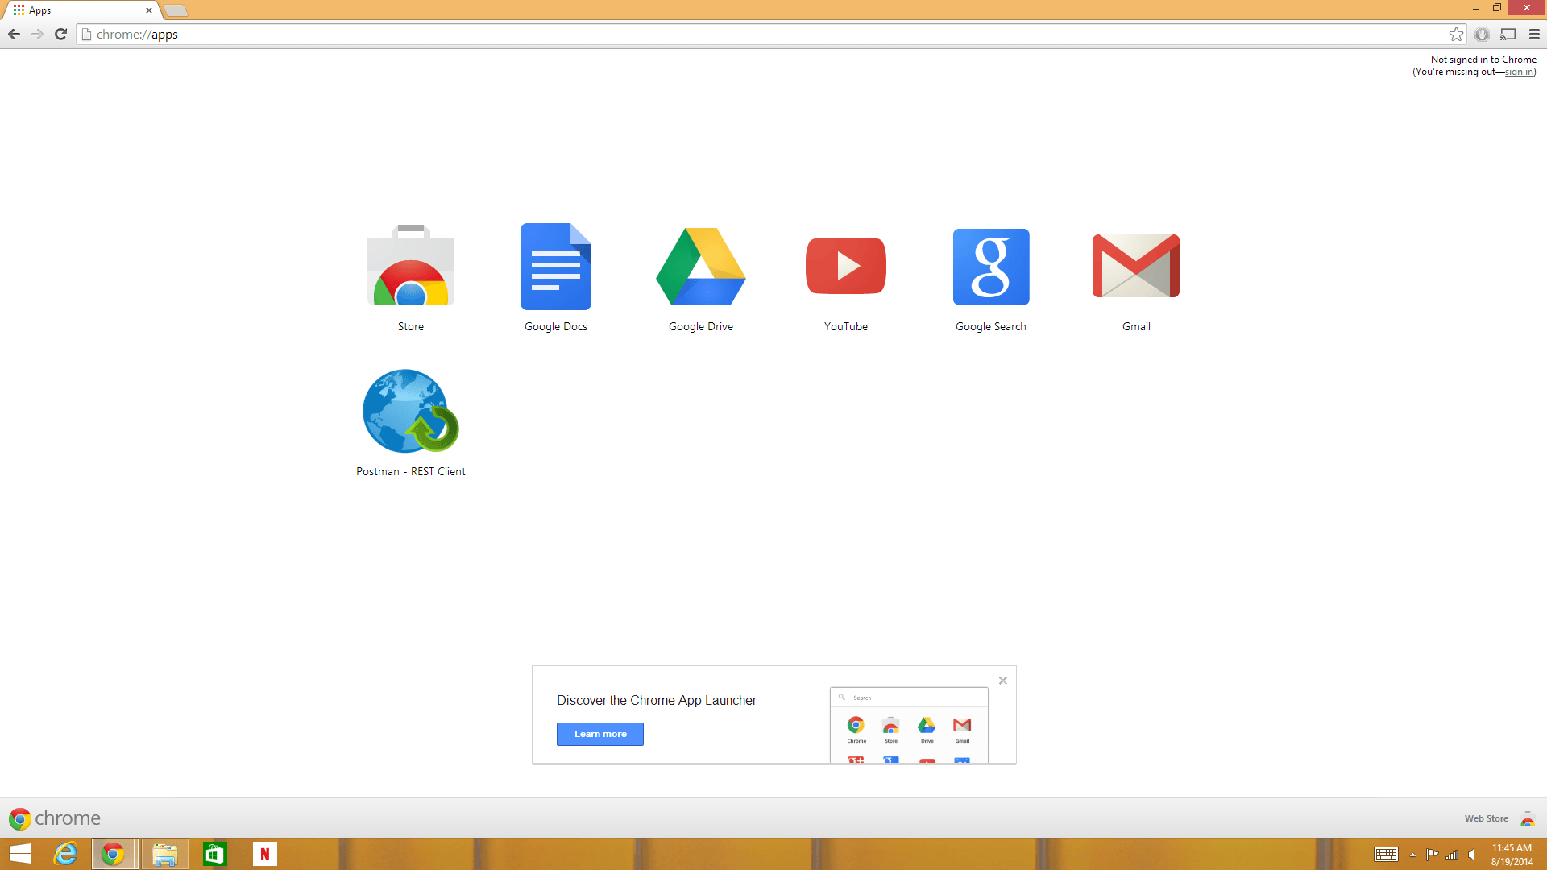Click the App Launcher preview thumbnail
Image resolution: width=1547 pixels, height=870 pixels.
[x=909, y=725]
